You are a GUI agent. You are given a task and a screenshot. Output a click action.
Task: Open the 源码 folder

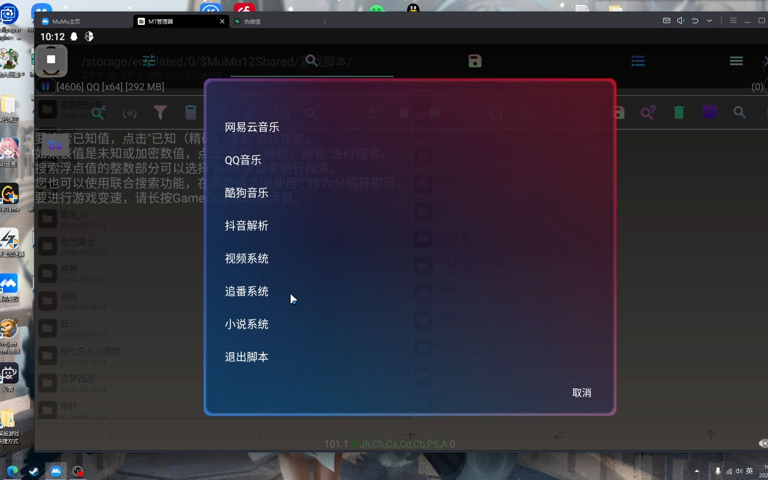coord(120,301)
